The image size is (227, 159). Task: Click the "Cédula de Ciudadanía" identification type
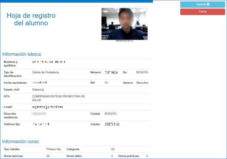click(x=45, y=72)
